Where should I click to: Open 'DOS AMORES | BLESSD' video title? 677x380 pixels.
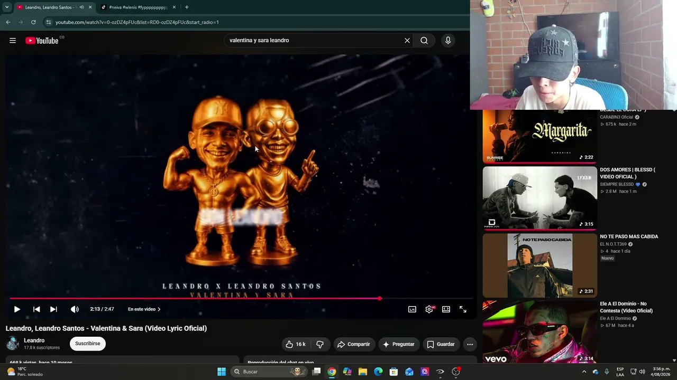point(627,173)
